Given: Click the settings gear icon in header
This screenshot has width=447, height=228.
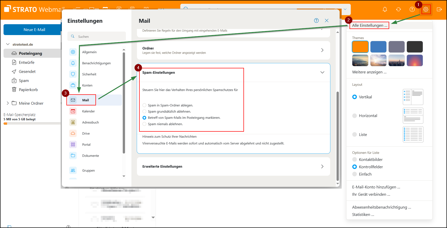Looking at the screenshot, I should pos(426,9).
